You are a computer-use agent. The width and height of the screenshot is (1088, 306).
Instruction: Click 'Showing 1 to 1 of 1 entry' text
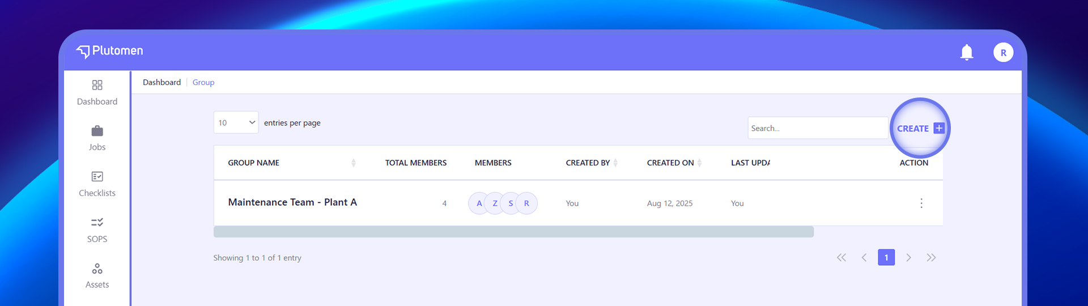tap(257, 258)
